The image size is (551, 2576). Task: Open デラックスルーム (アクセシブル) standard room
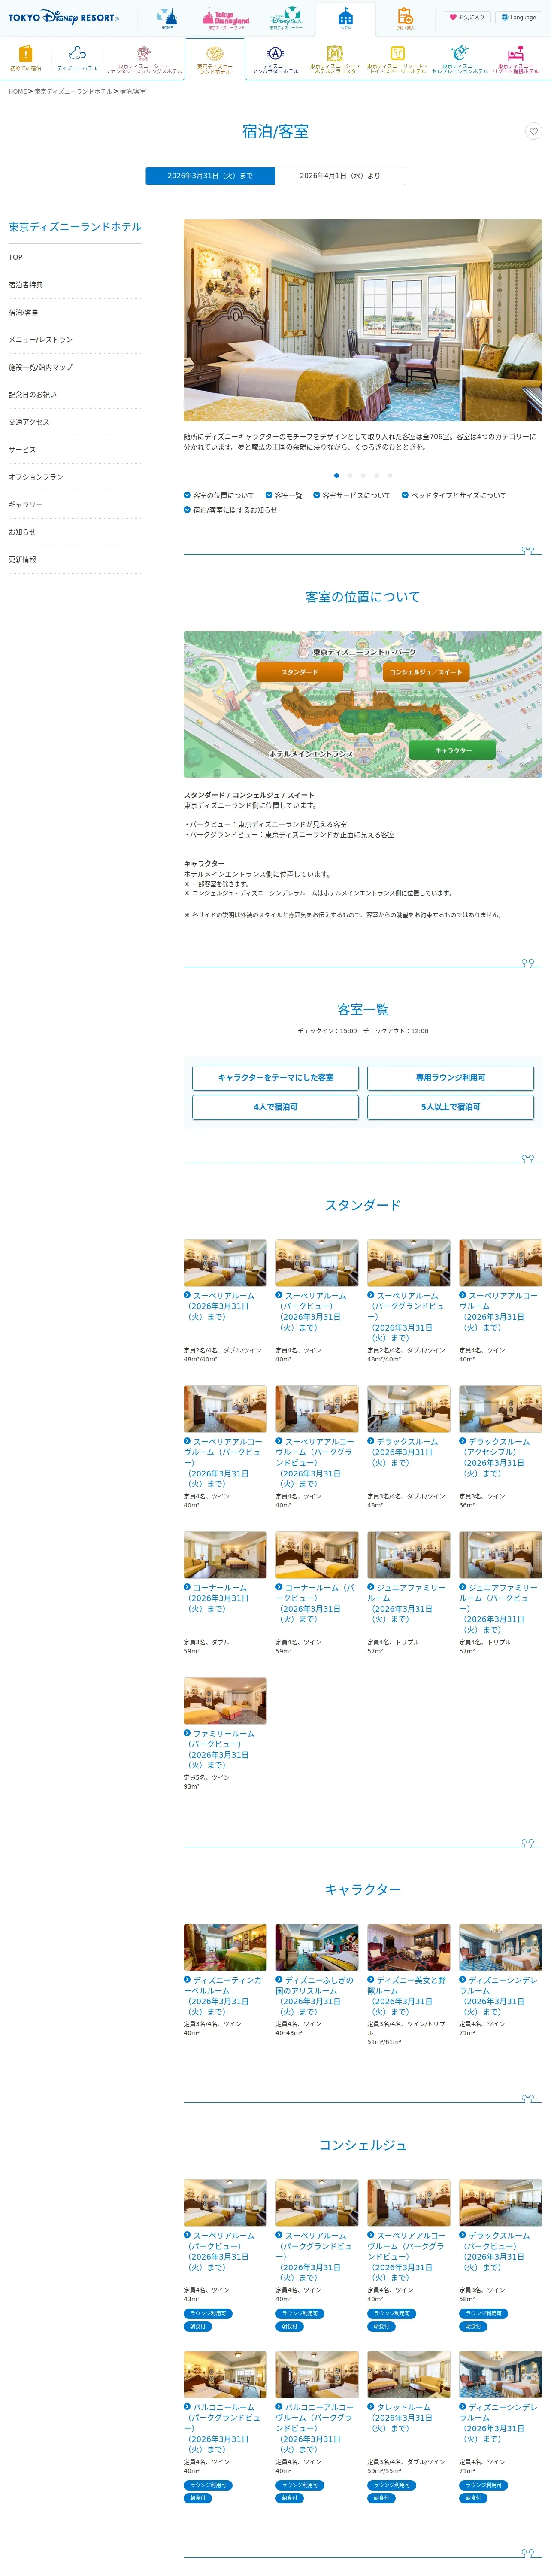(x=500, y=1458)
